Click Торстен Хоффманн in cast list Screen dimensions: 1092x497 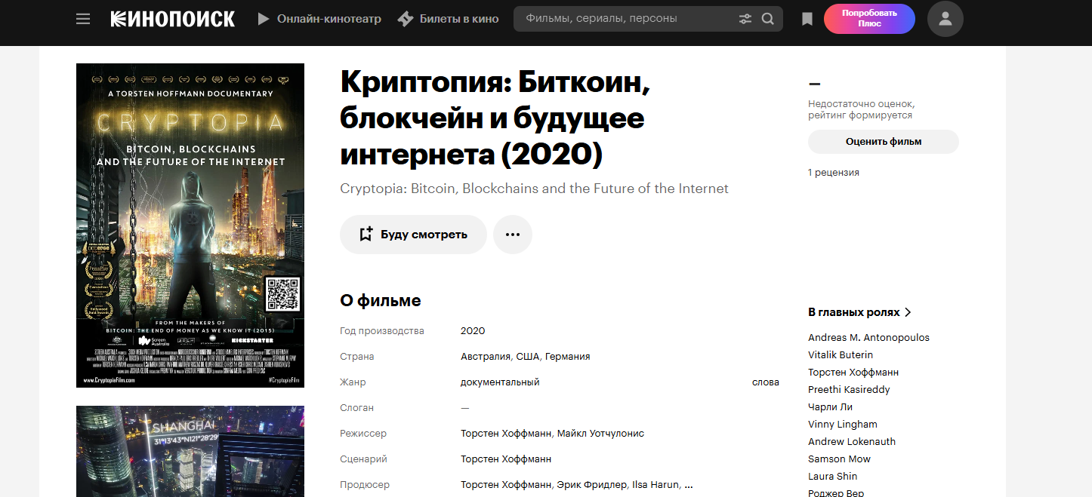(853, 373)
